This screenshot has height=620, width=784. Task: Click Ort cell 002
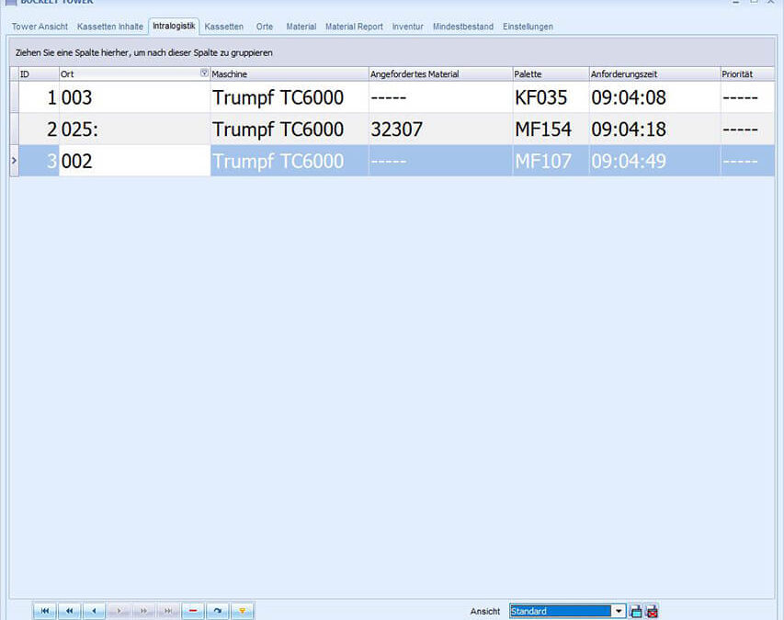134,161
